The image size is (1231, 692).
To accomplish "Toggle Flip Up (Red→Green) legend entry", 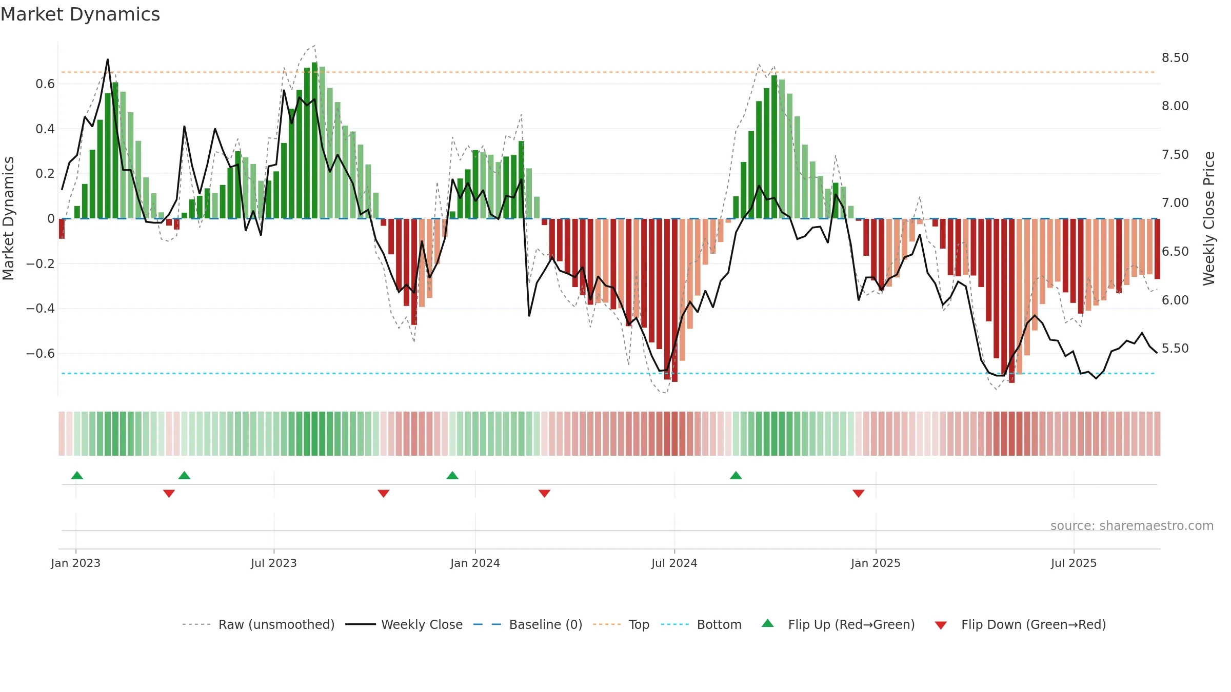I will [x=838, y=624].
